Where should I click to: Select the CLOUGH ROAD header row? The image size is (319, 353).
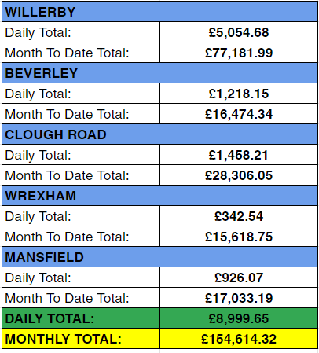pos(159,134)
